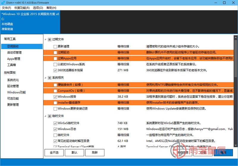Uncheck the 360浏览器版本残留 checkbox
The image size is (238, 166).
pyautogui.click(x=55, y=70)
